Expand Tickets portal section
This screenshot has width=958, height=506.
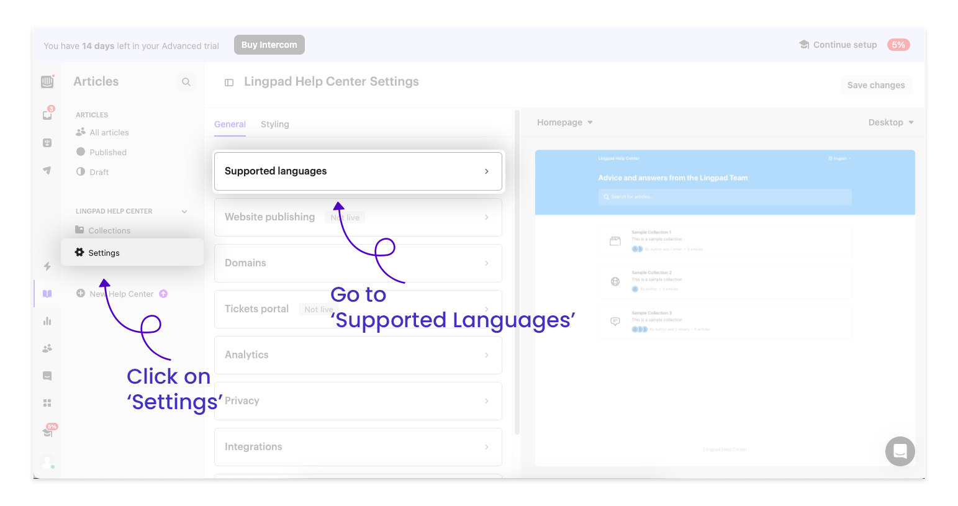(x=358, y=309)
